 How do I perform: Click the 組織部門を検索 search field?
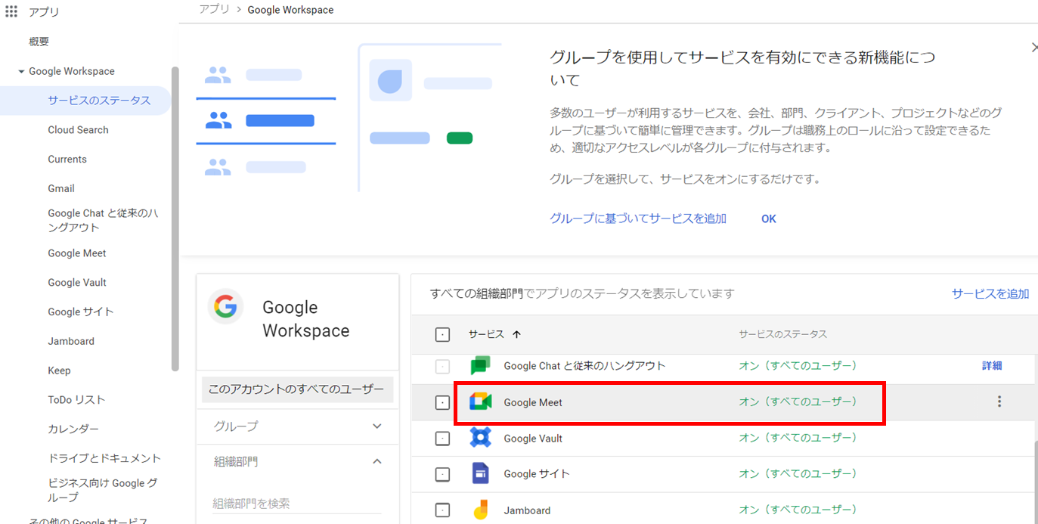[x=296, y=504]
